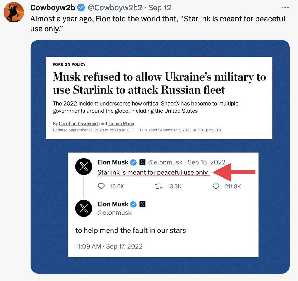Viewport: 298px width, 281px height.
Task: Open the Christian Davenport author link
Action: 79,124
